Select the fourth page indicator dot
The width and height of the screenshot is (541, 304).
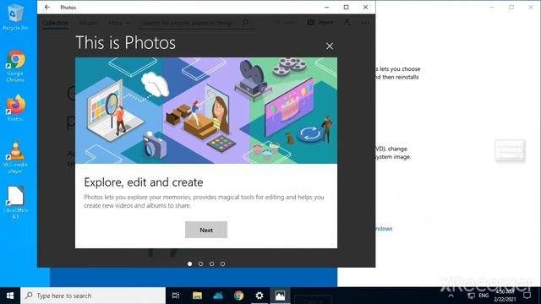click(x=223, y=263)
